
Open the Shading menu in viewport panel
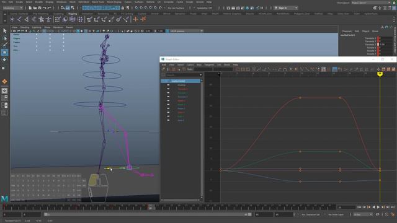[x=25, y=27]
